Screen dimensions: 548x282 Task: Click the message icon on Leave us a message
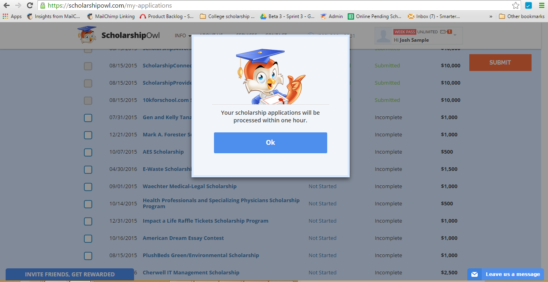point(474,274)
